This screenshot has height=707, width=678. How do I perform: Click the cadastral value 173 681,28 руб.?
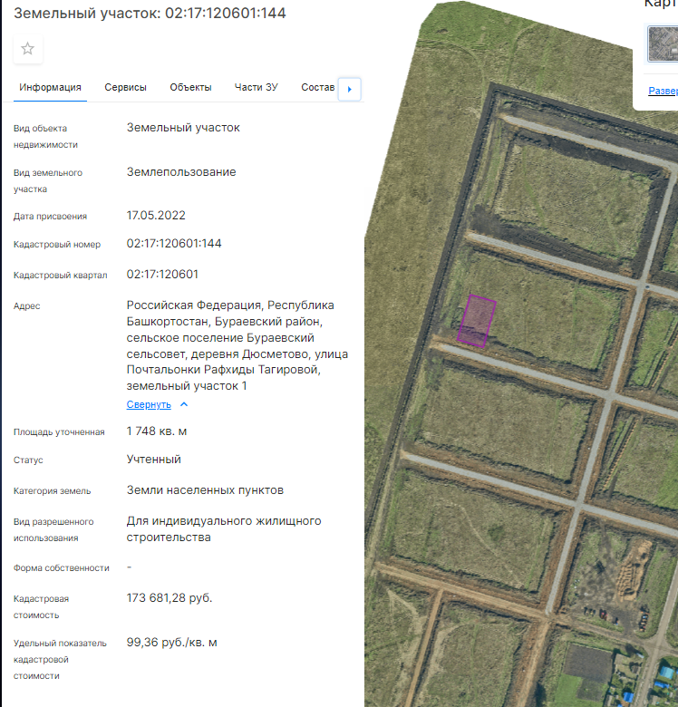(x=169, y=598)
